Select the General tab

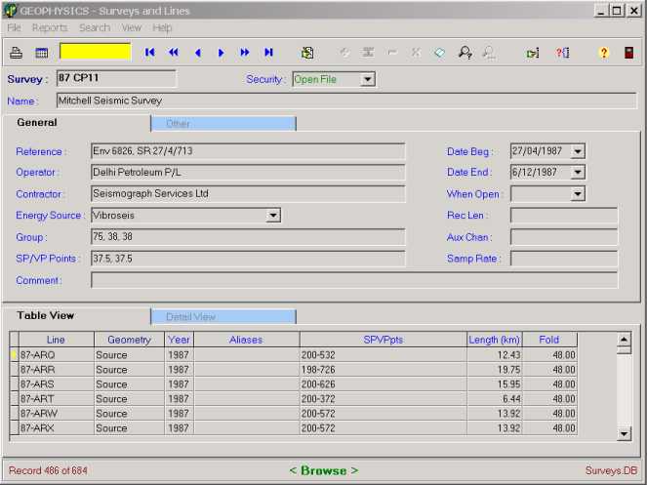pos(37,123)
